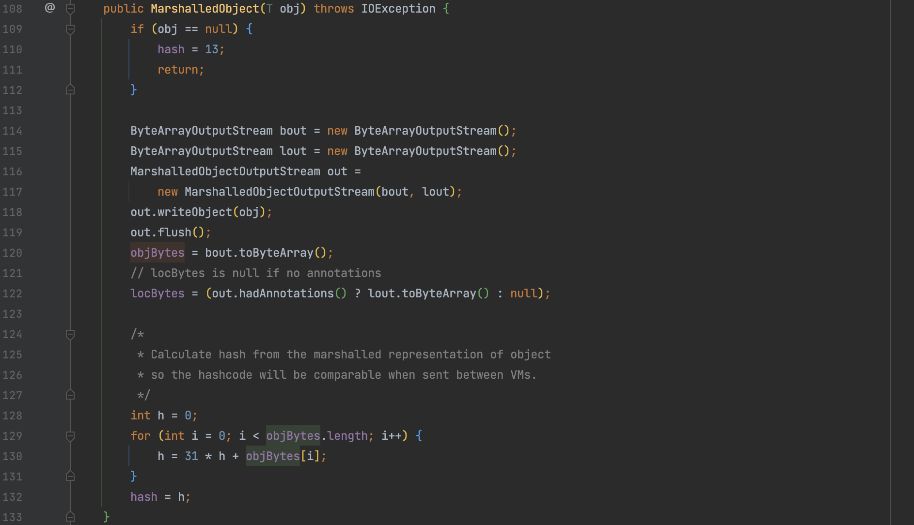
Task: Click 'objBytes[i]' on line 130
Action: click(x=283, y=456)
